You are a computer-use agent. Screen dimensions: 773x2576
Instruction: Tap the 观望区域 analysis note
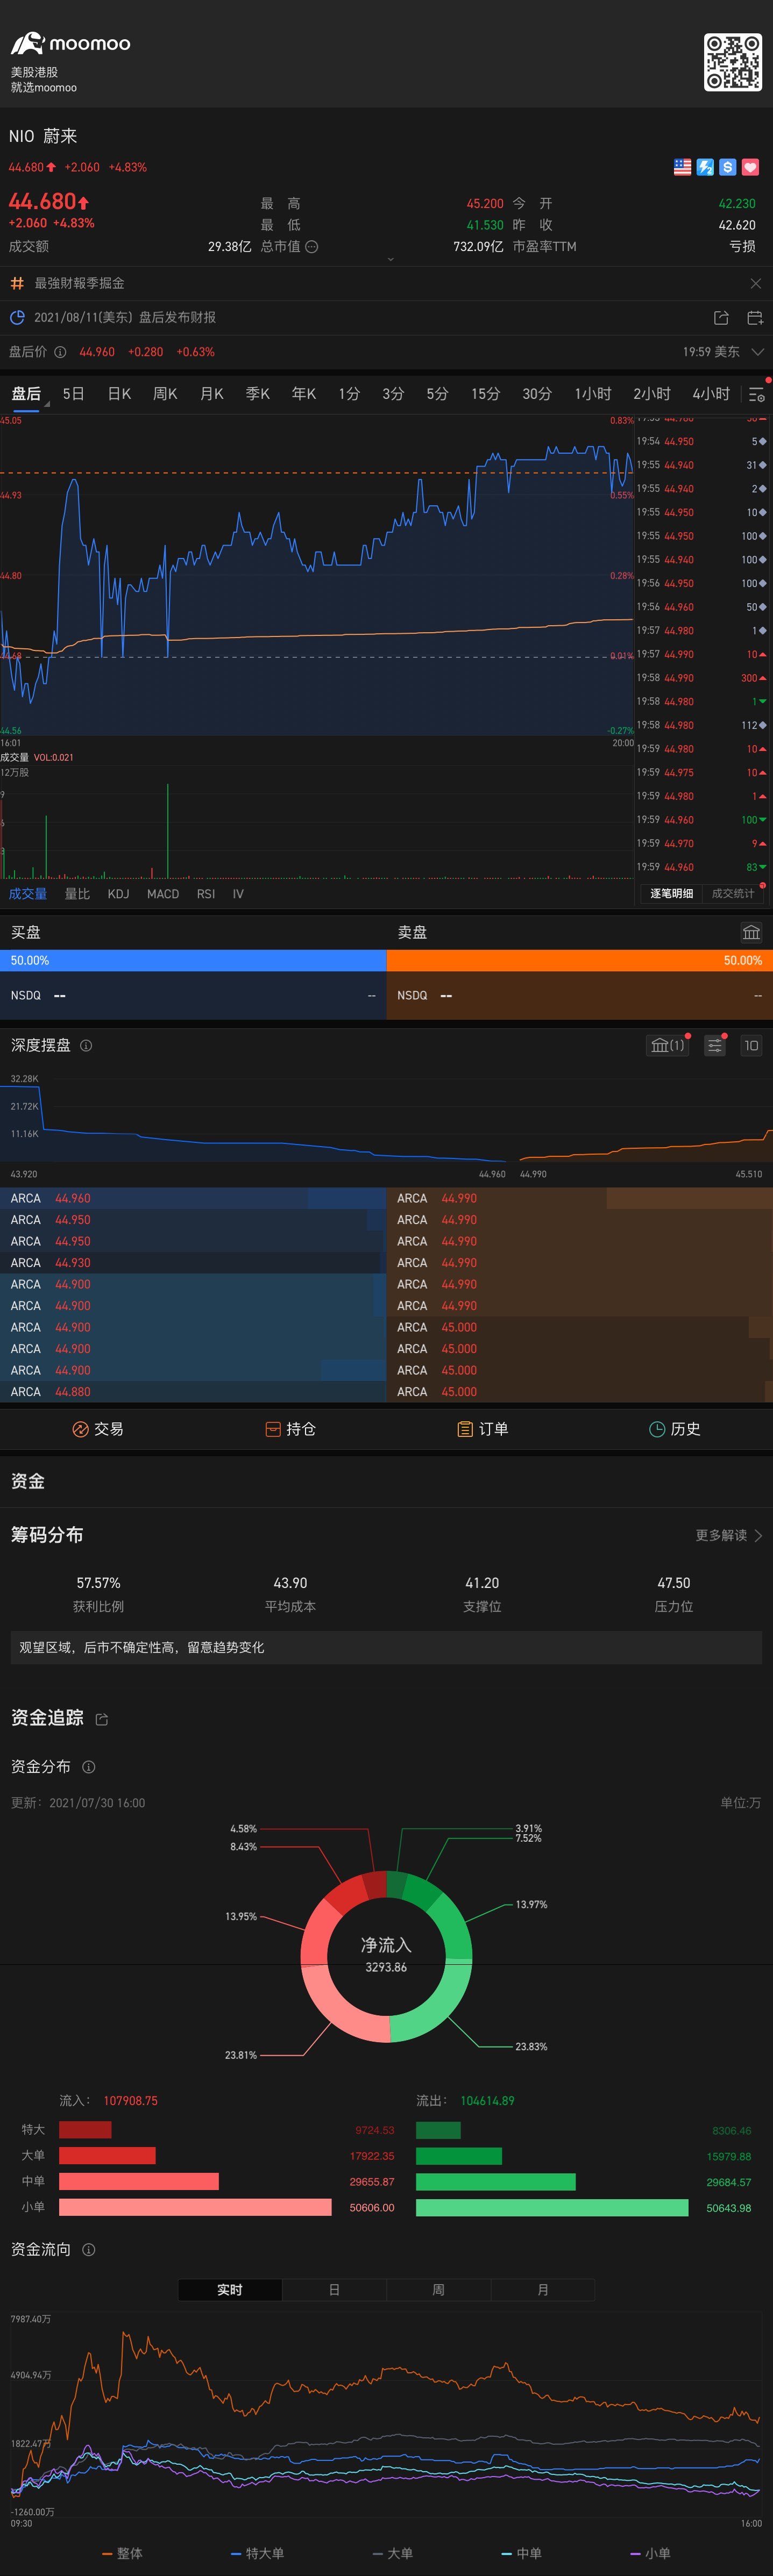click(386, 1647)
